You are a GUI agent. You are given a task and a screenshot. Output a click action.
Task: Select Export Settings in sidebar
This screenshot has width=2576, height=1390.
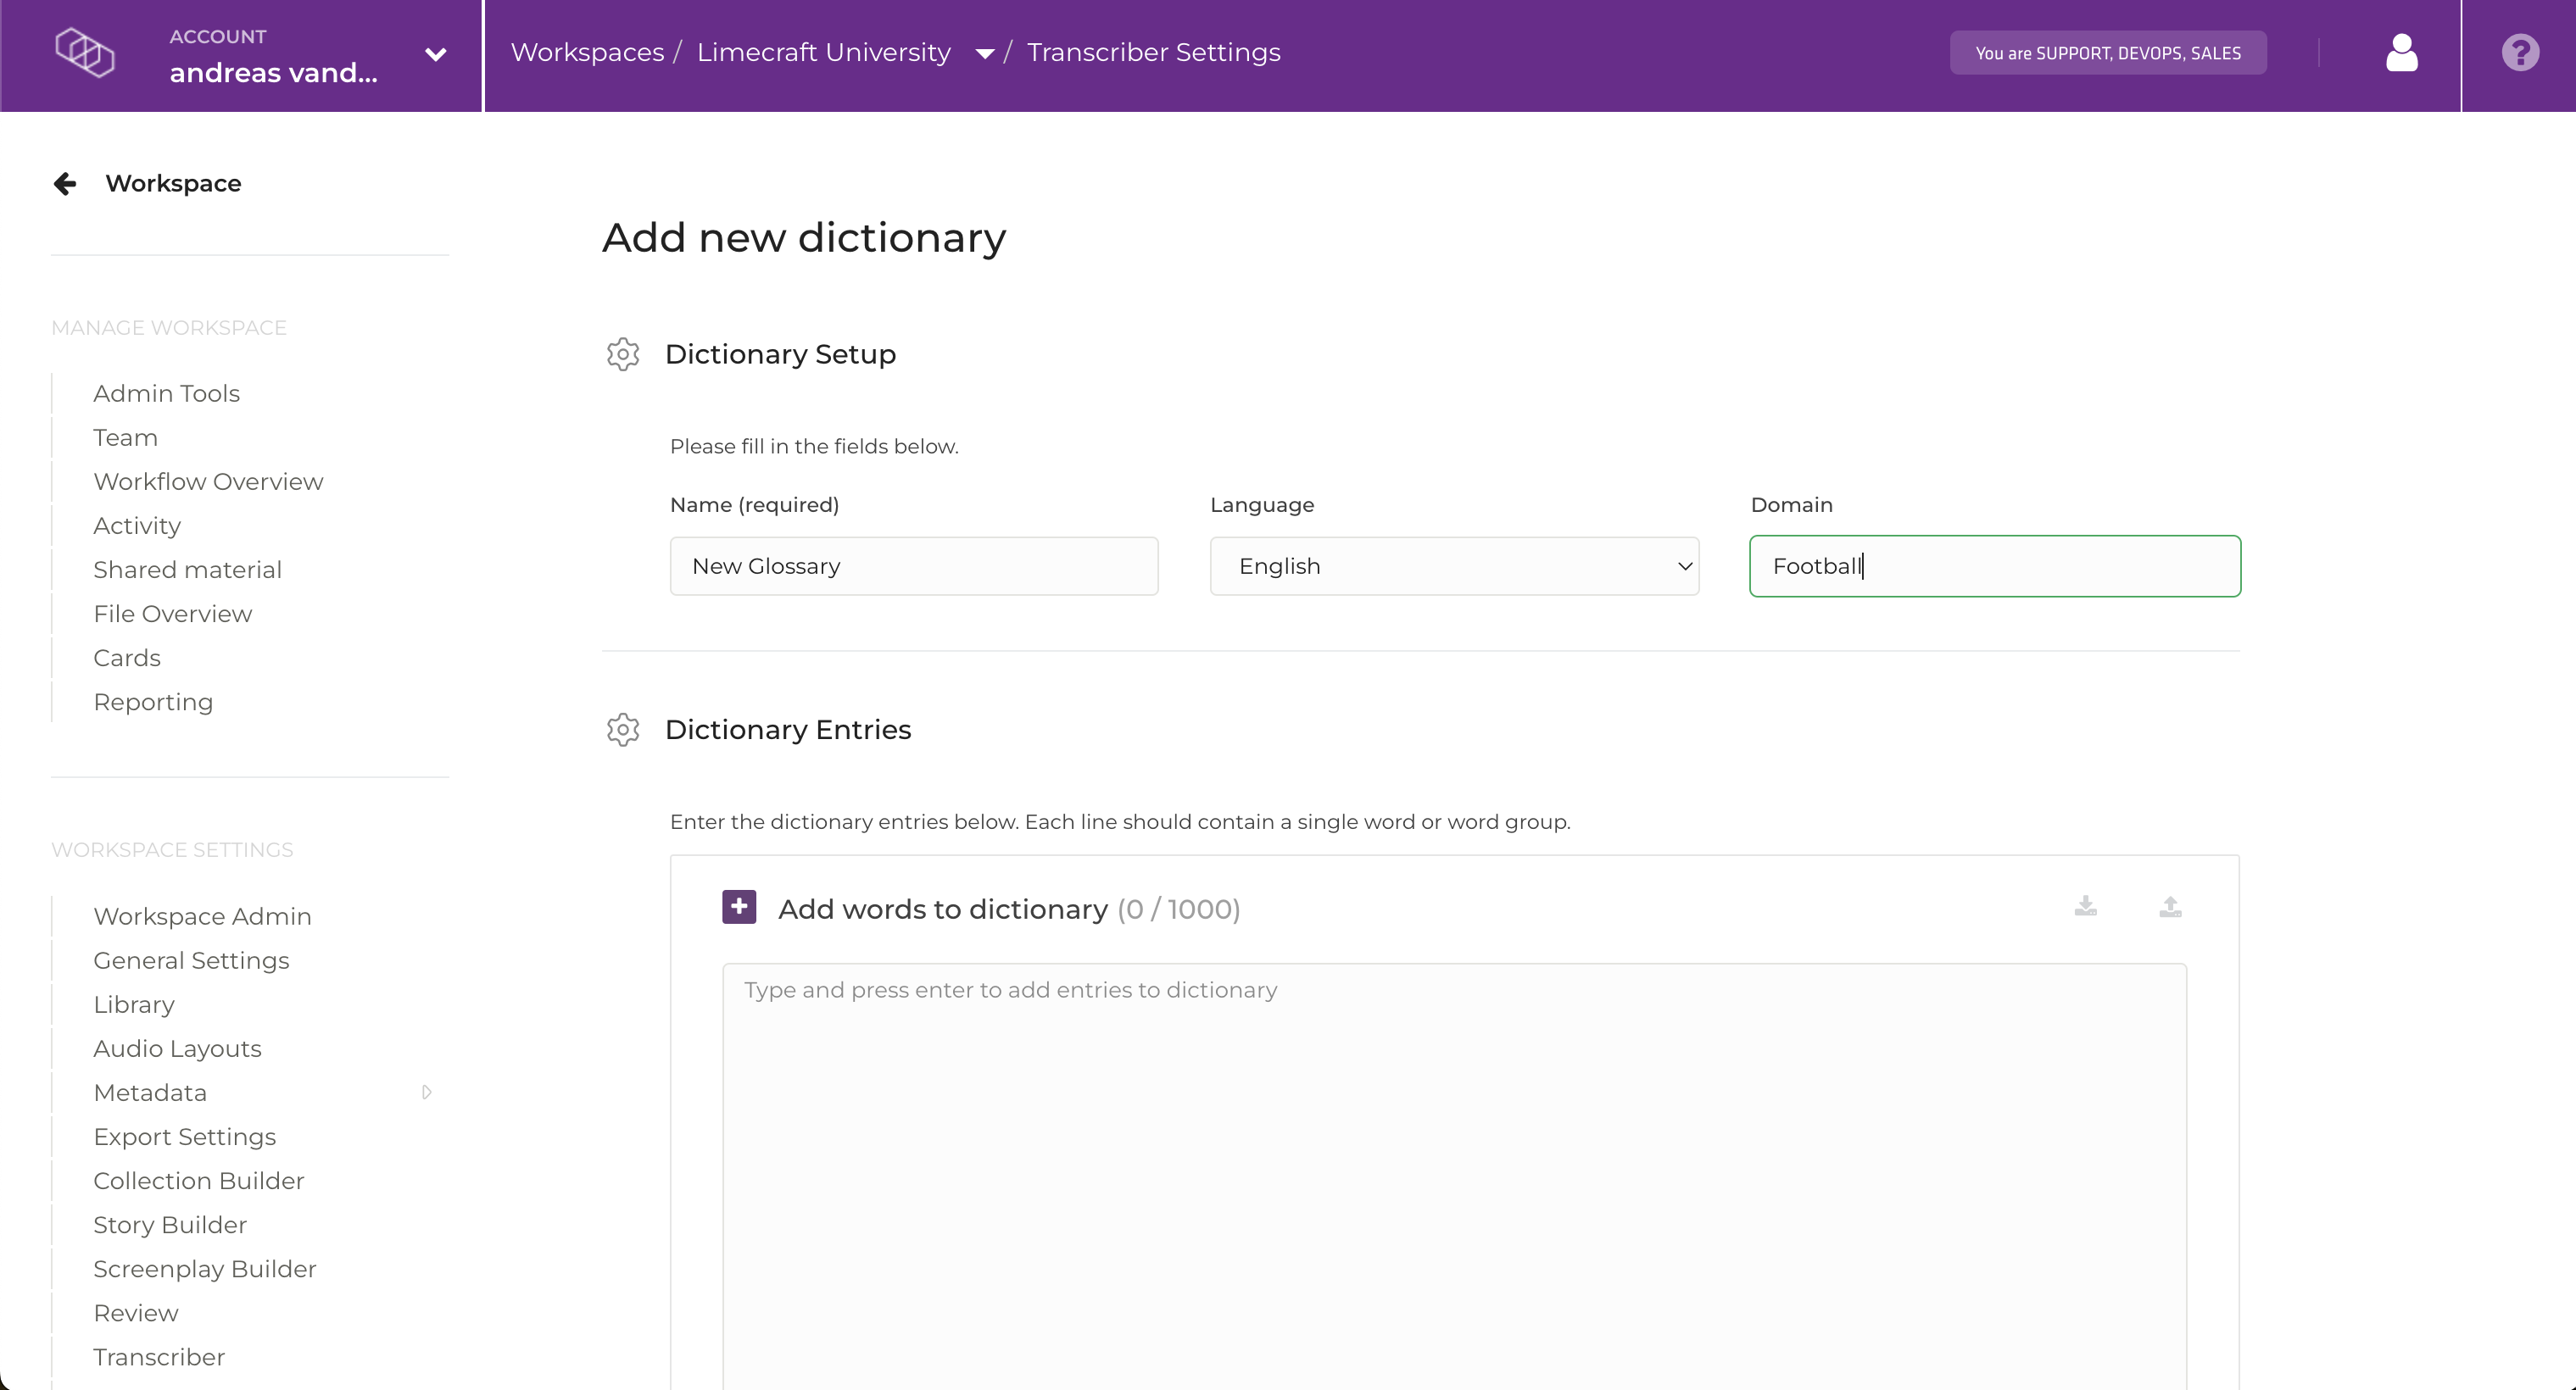coord(184,1137)
